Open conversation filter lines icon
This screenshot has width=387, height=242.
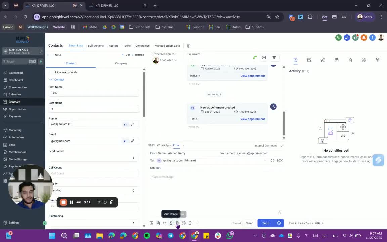(274, 58)
